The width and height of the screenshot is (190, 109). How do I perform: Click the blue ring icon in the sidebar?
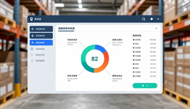point(32,49)
